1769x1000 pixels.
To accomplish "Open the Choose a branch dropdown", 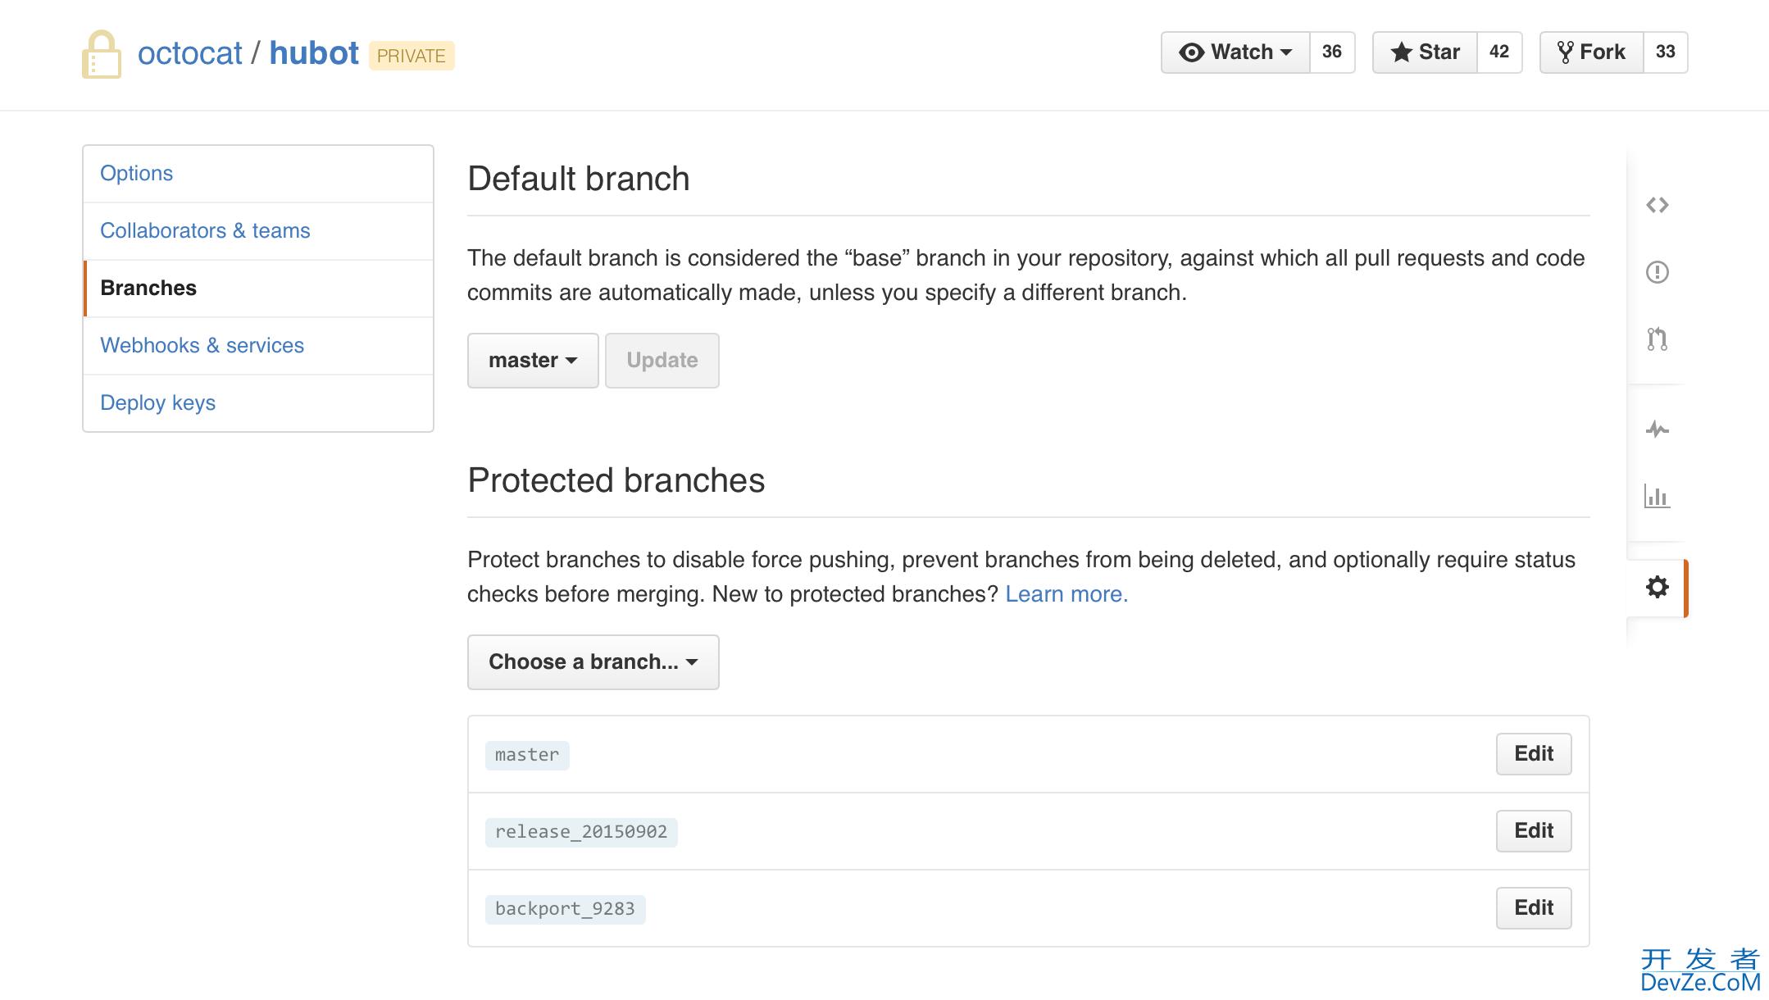I will pyautogui.click(x=593, y=662).
